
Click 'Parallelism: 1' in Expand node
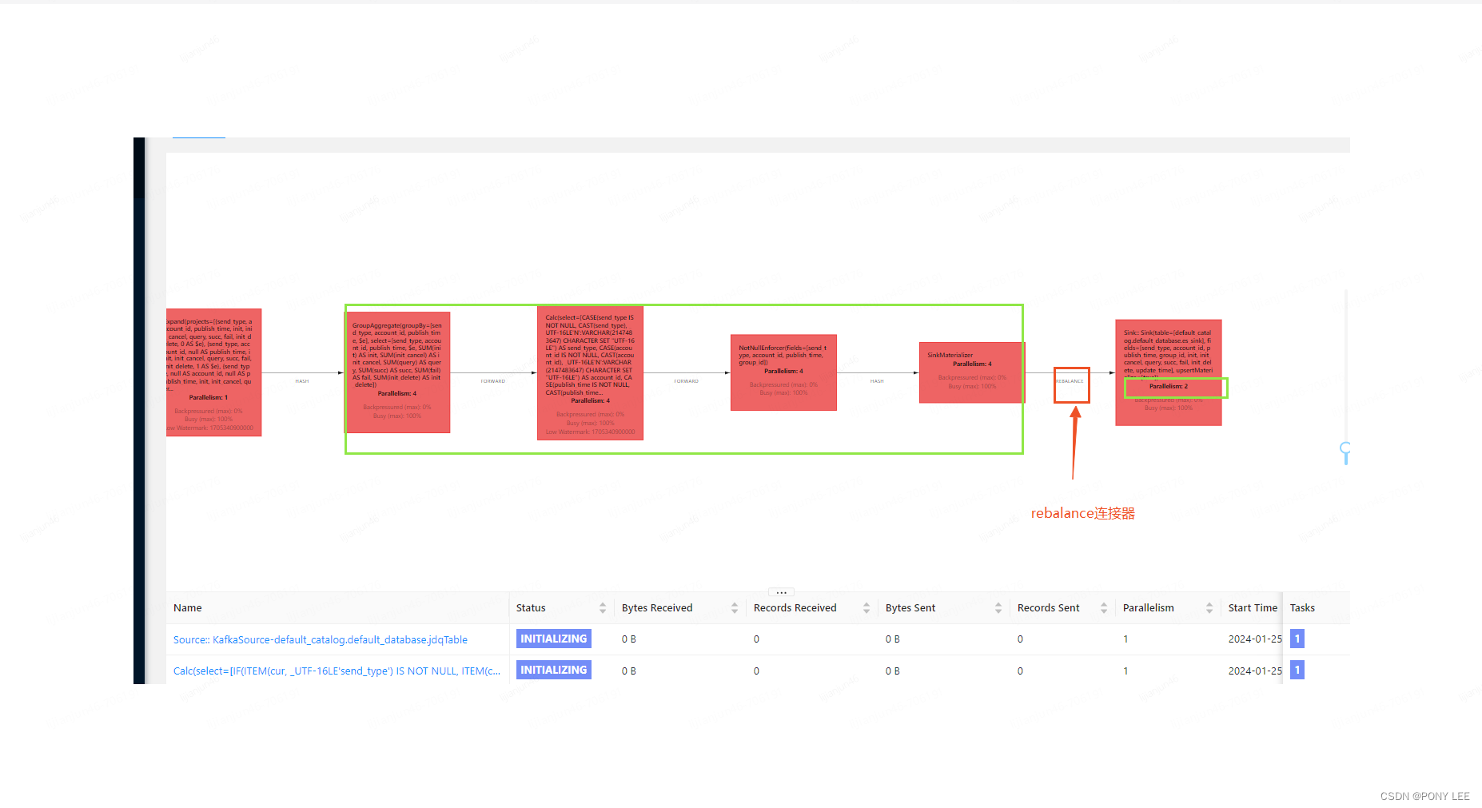(209, 397)
